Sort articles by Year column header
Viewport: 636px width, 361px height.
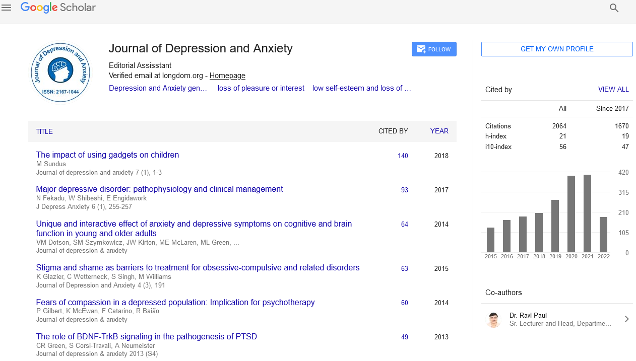[x=439, y=131]
